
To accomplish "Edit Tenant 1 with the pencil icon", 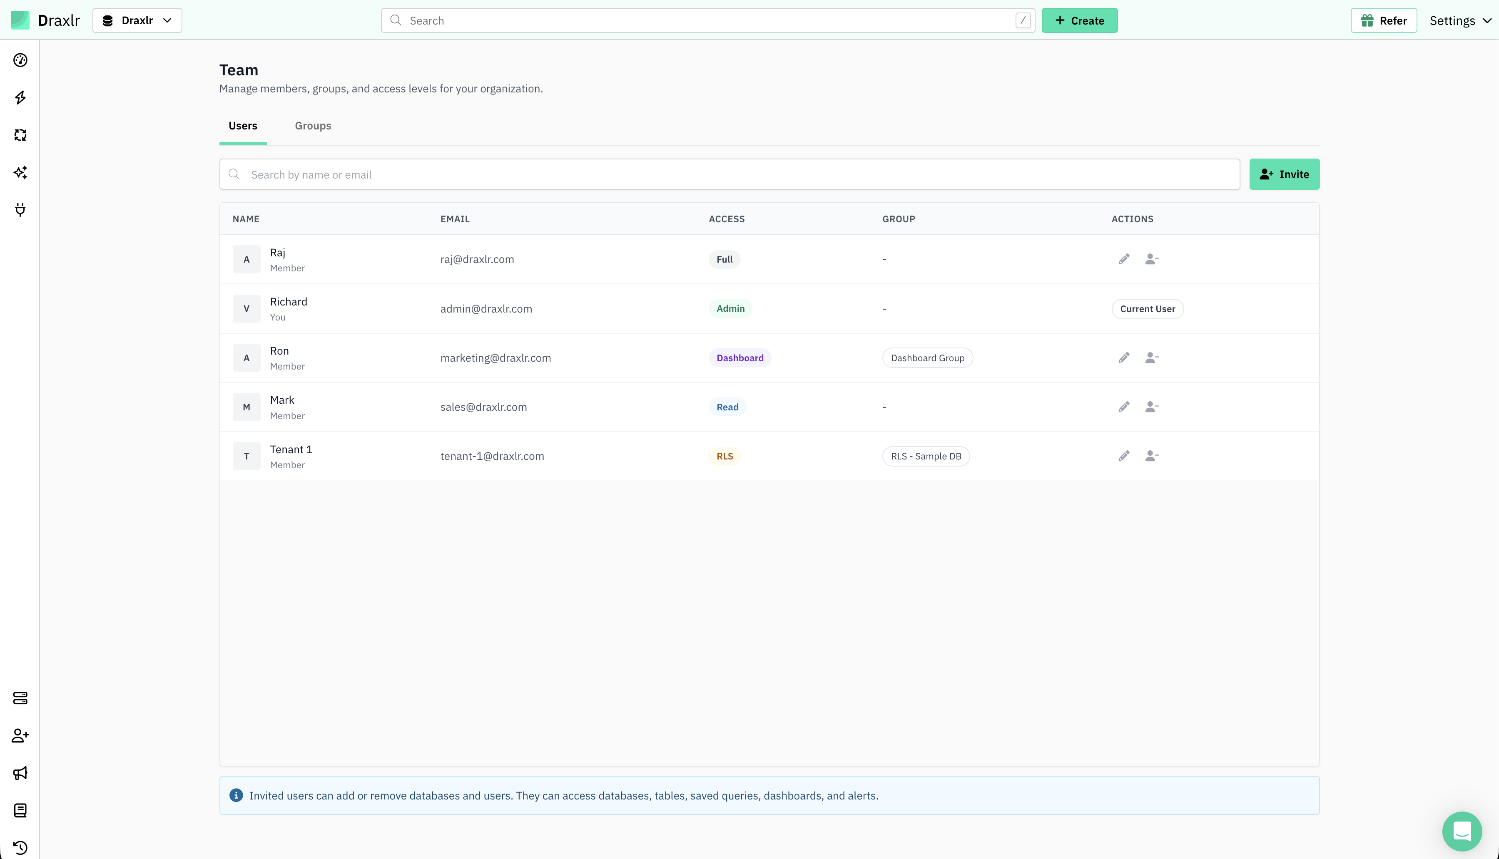I will pos(1124,455).
